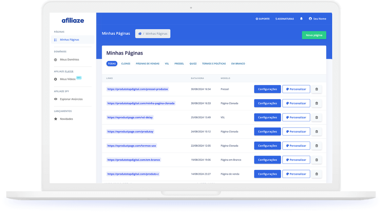Switch to Páginas de Vendas tab

(148, 64)
